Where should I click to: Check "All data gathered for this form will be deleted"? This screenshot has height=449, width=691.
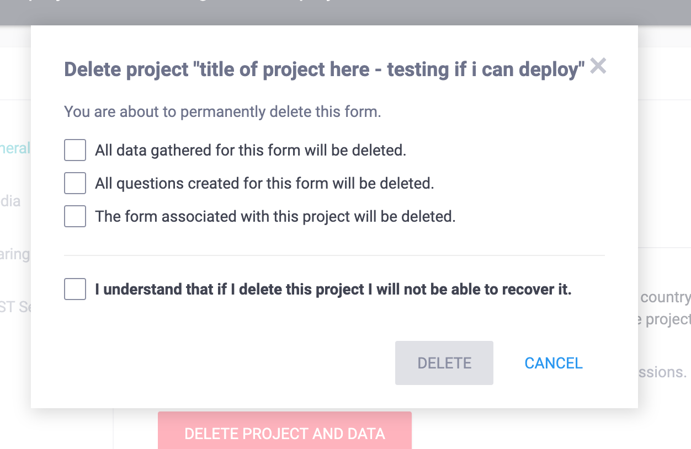point(75,150)
